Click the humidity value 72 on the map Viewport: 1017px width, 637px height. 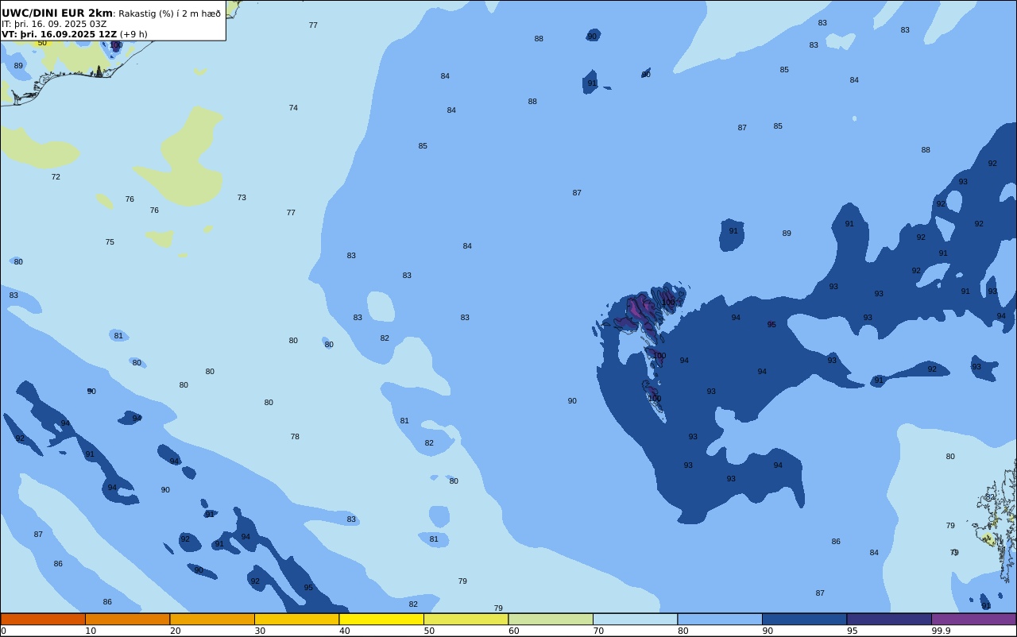click(56, 177)
